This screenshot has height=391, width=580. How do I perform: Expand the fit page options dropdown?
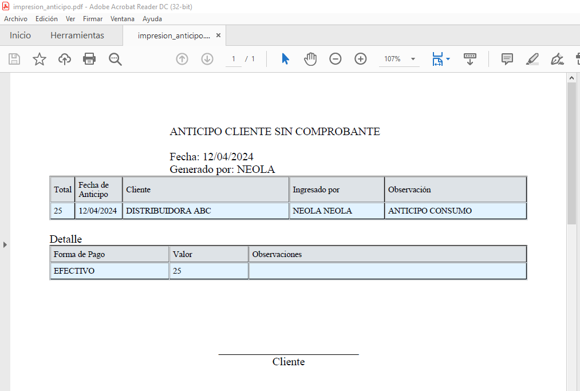(x=448, y=59)
